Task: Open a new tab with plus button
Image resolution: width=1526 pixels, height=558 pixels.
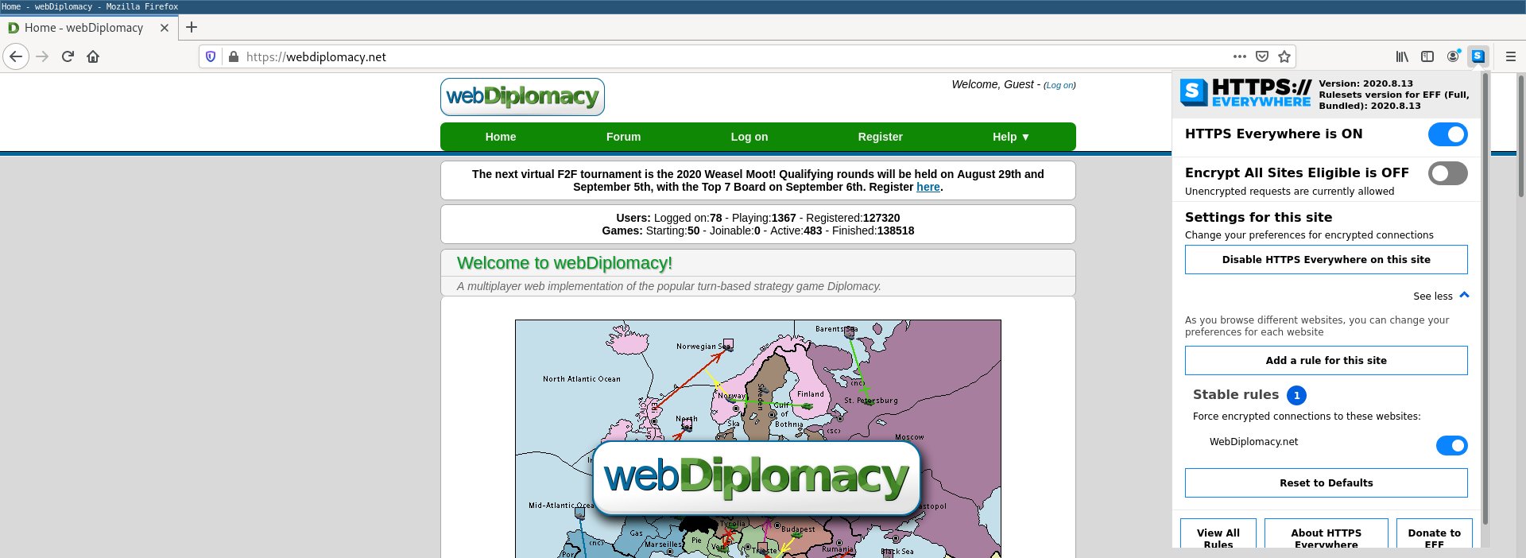Action: click(192, 27)
